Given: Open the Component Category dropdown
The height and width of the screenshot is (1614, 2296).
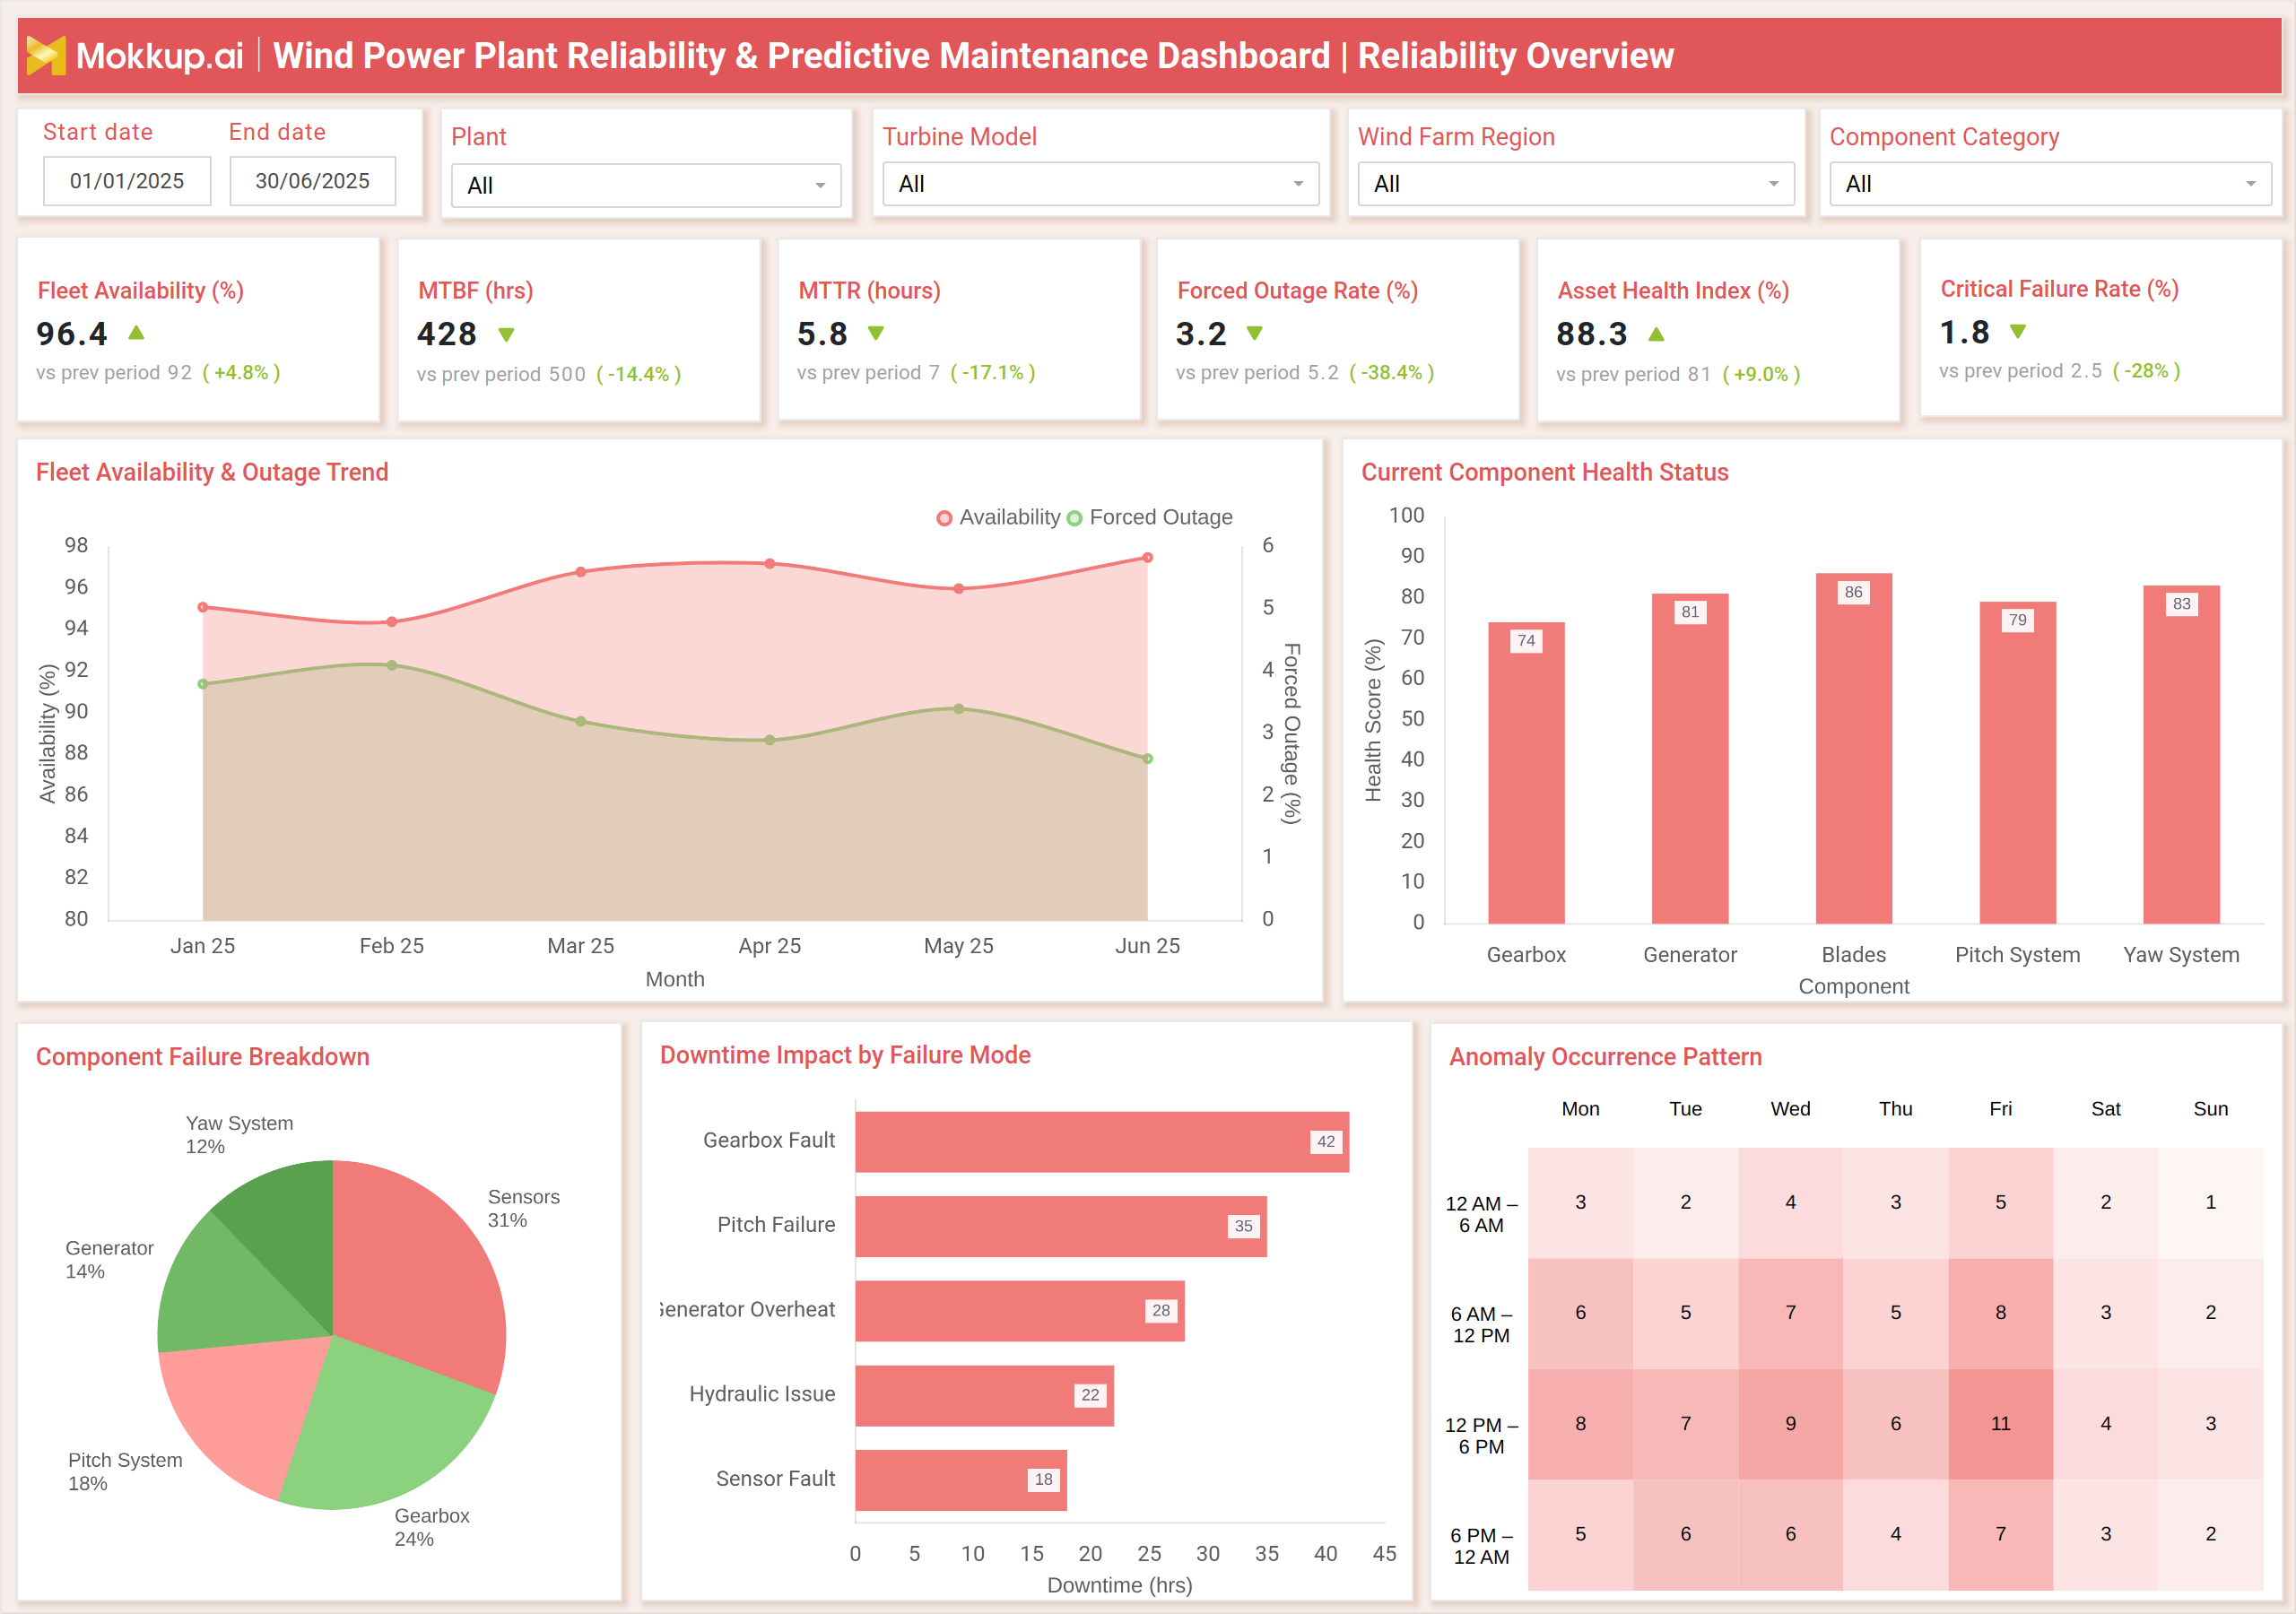Looking at the screenshot, I should 2050,184.
